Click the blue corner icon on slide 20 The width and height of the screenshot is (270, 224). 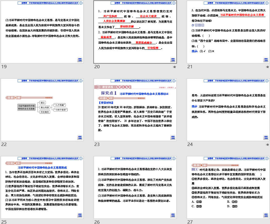tap(173, 60)
